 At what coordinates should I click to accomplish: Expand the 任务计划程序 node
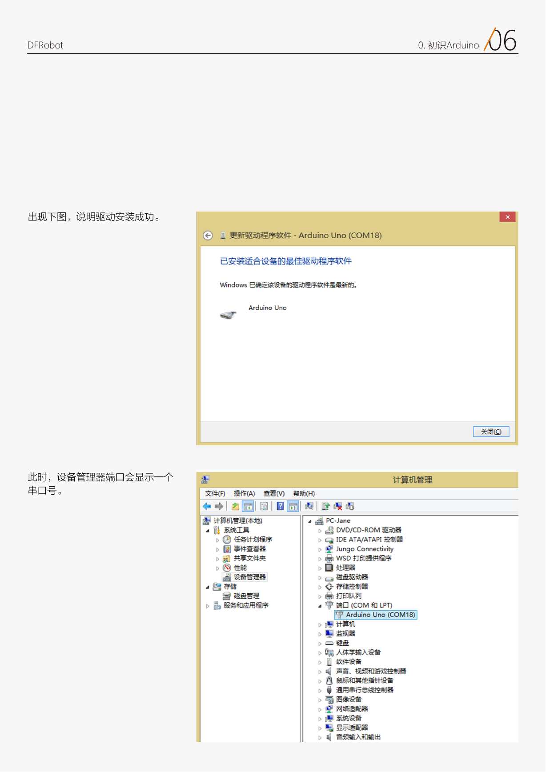pos(218,540)
